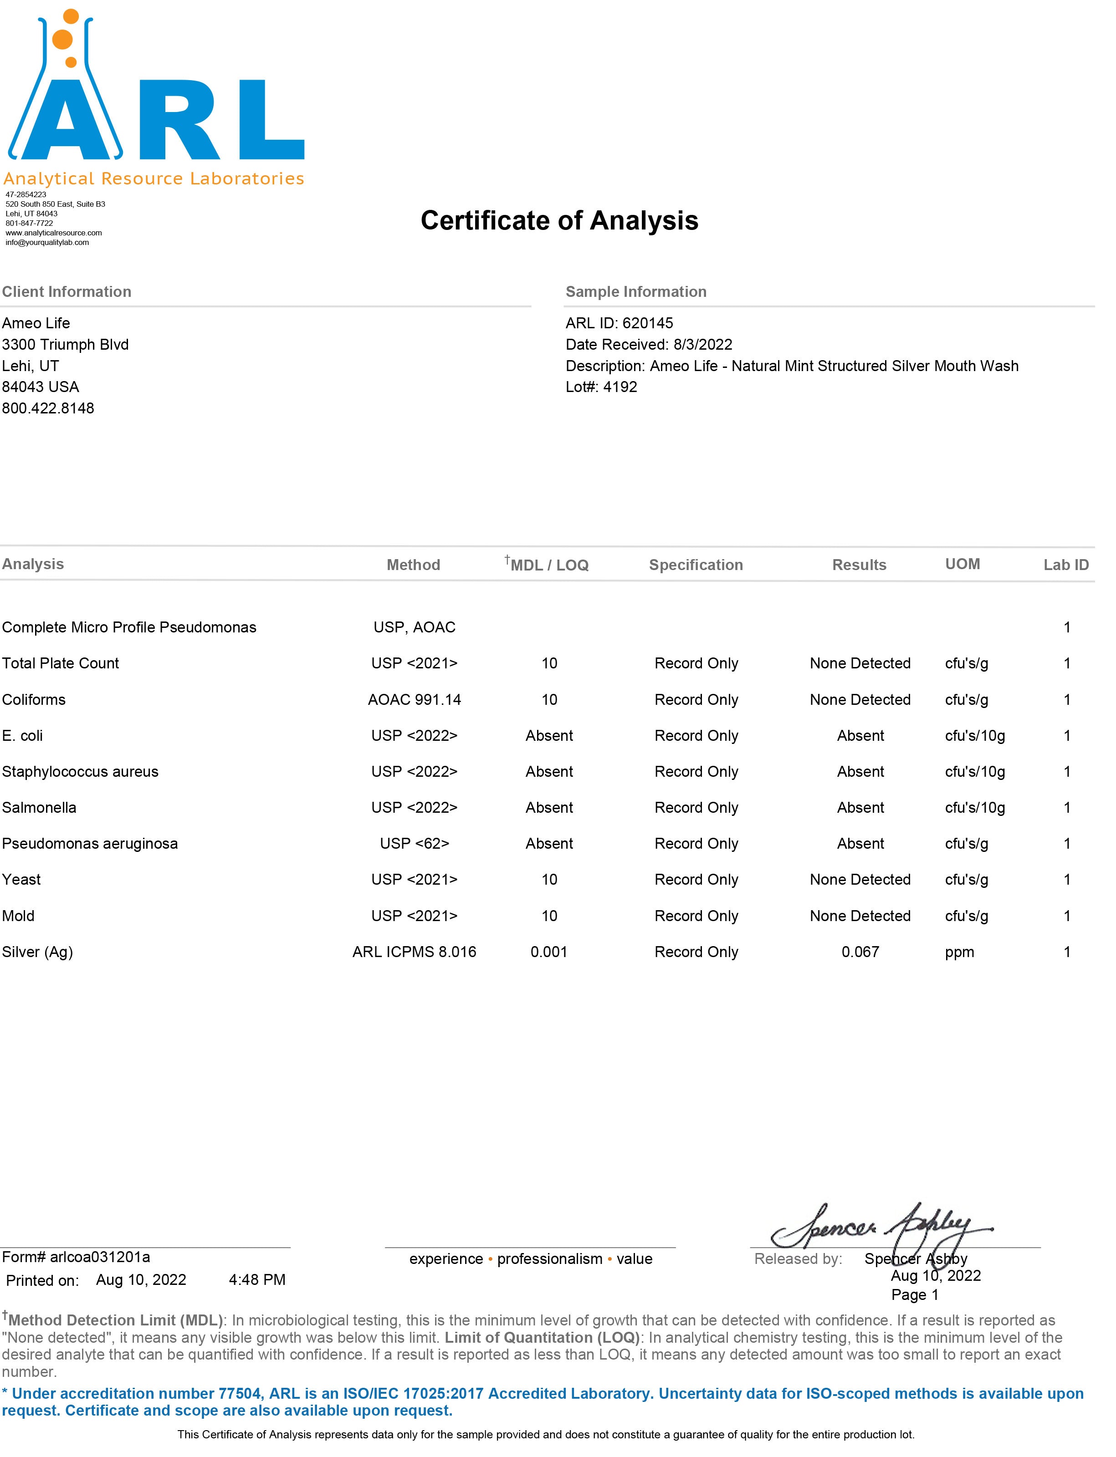Click Lot#: 4192
1116x1457 pixels.
[x=601, y=387]
